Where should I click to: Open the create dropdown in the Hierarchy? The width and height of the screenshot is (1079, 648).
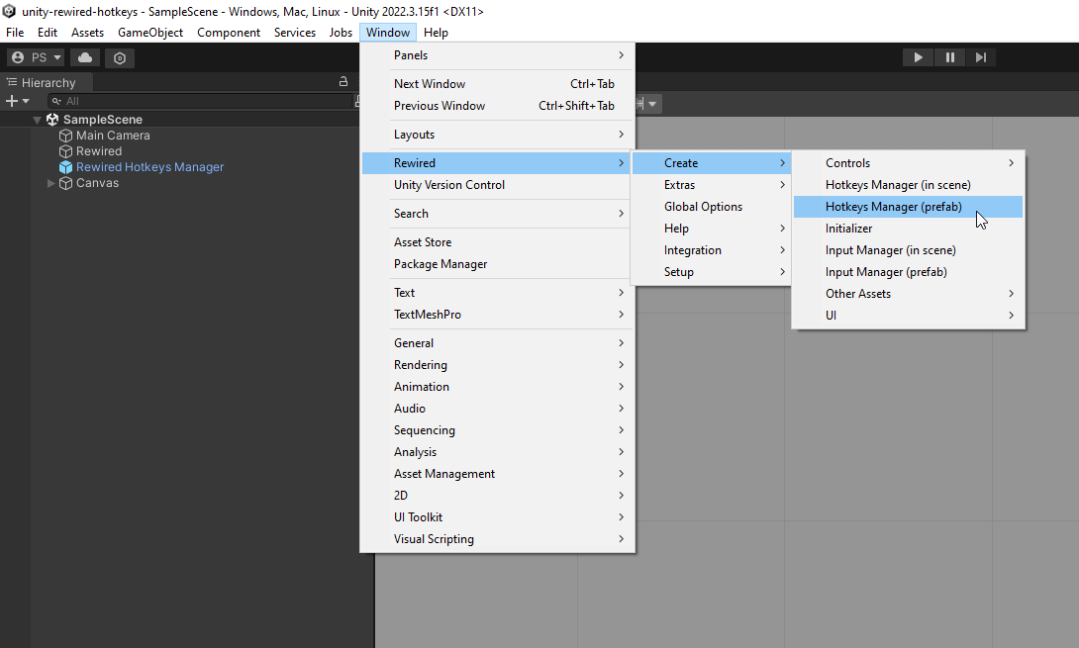click(15, 100)
